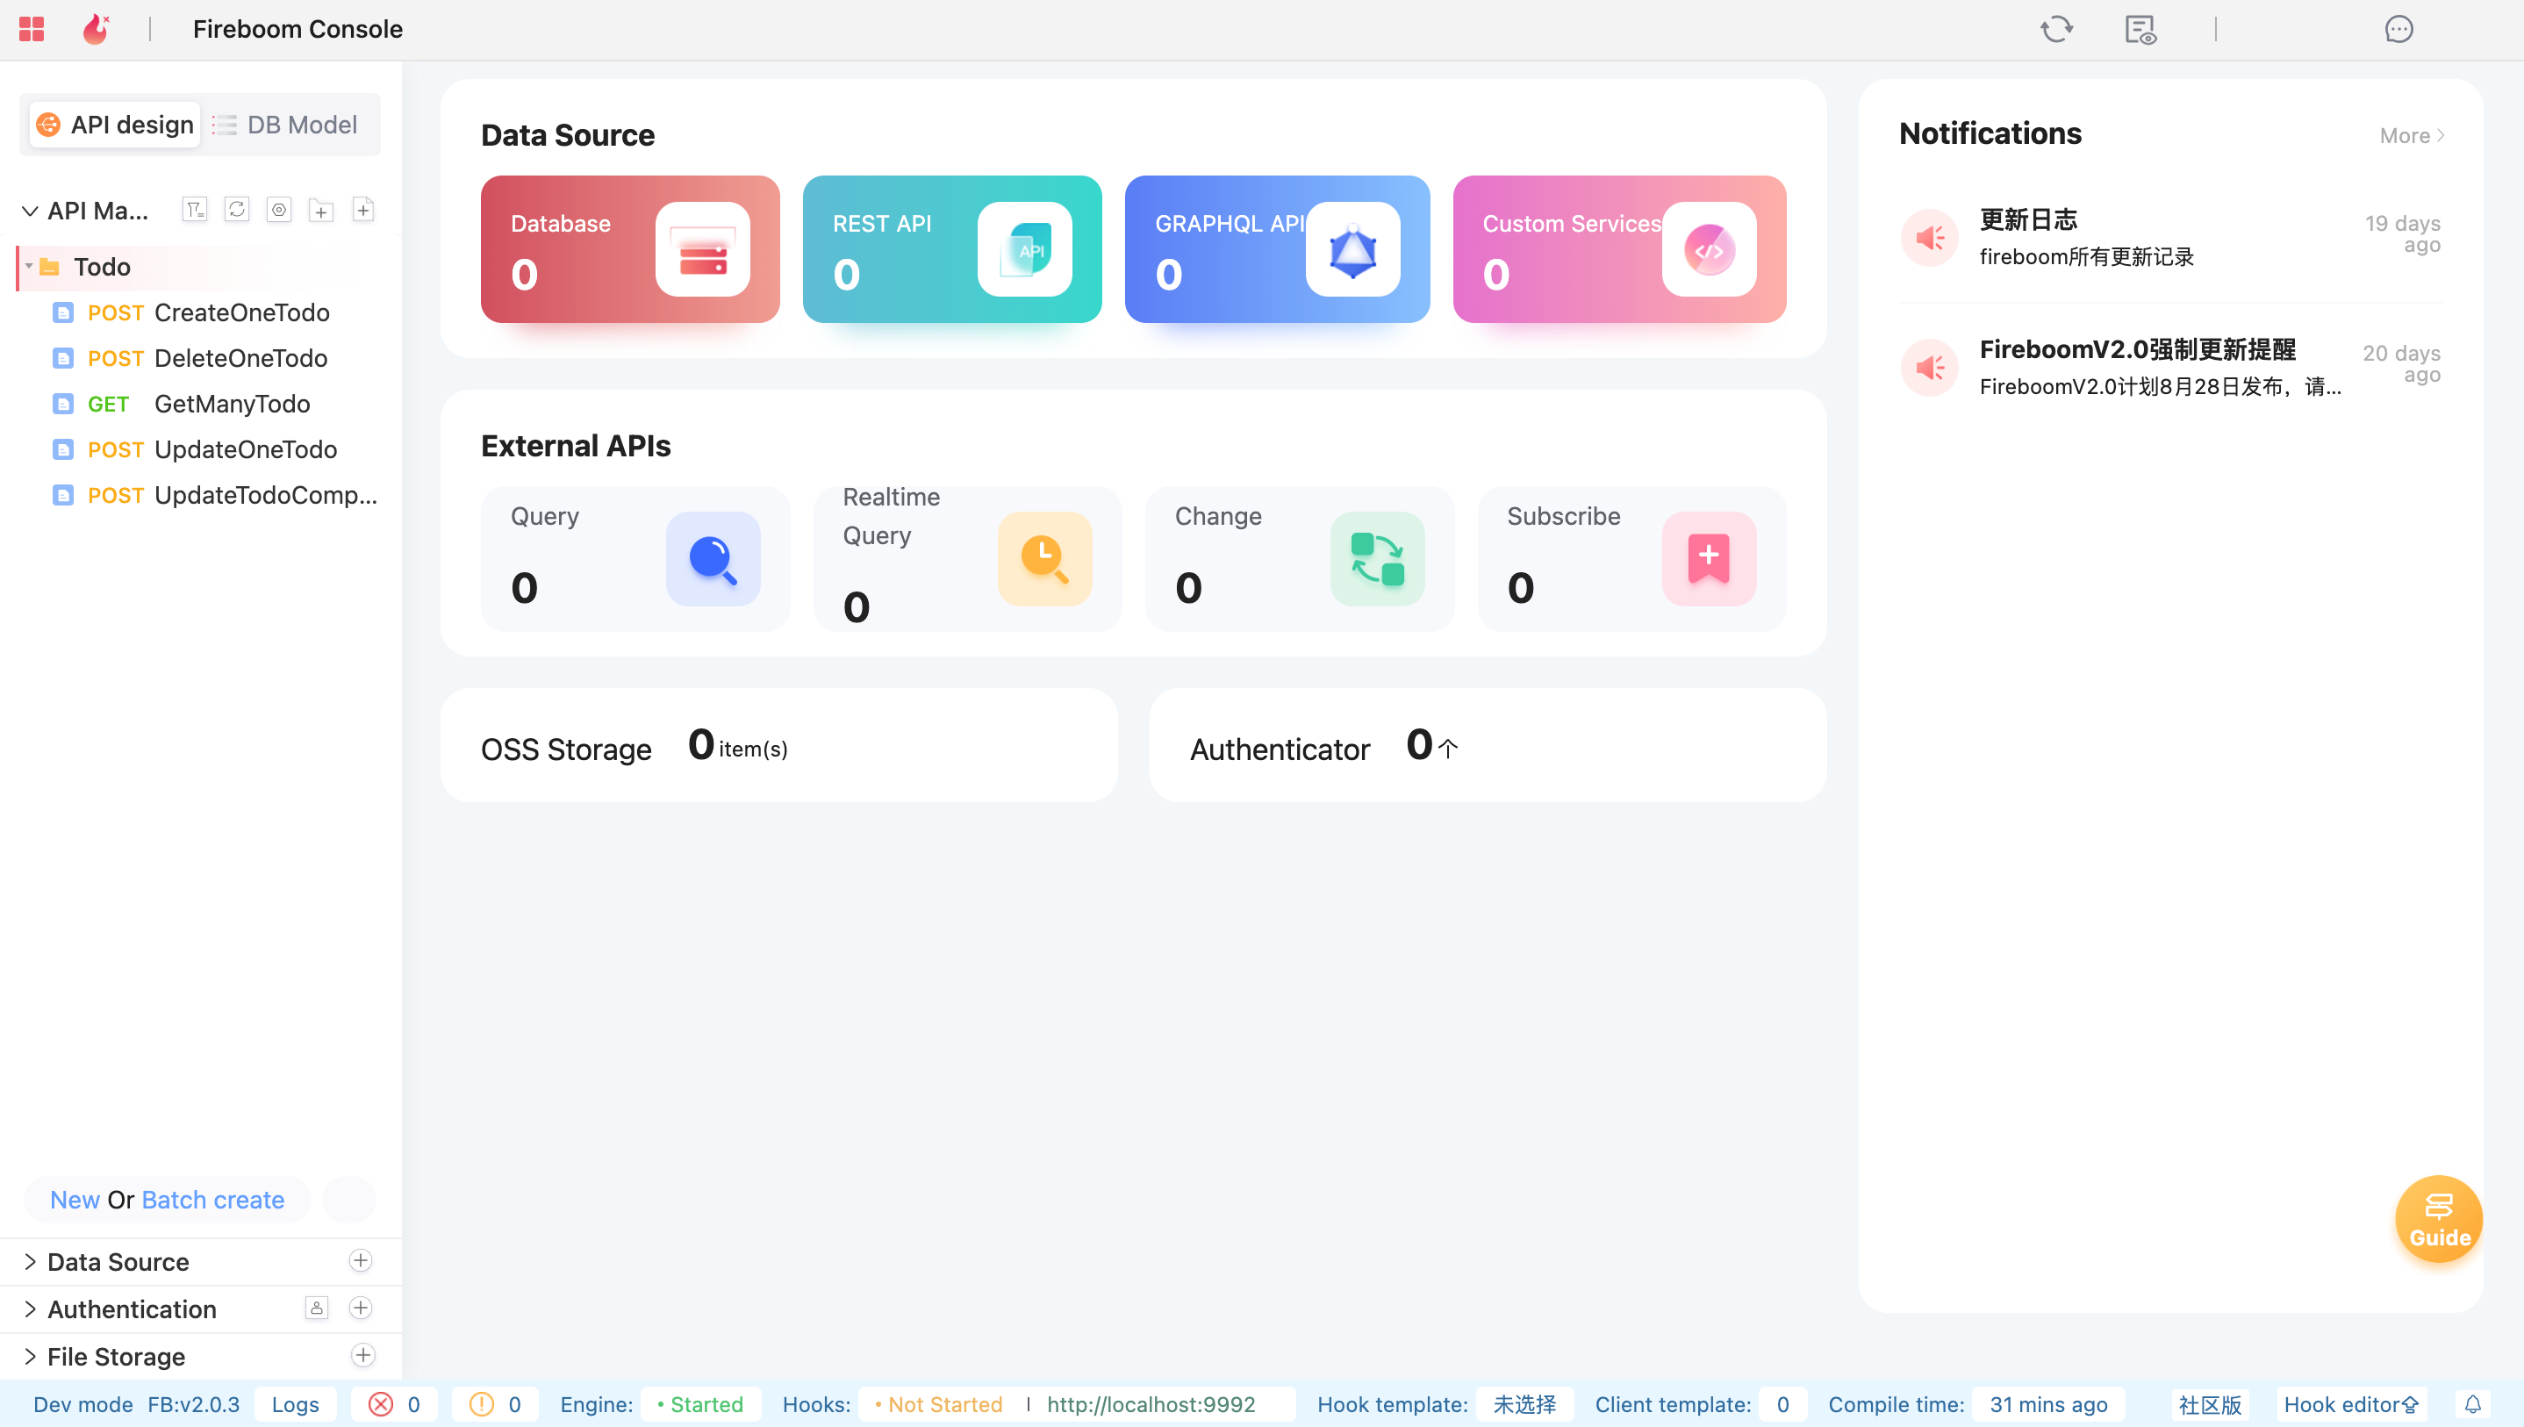Viewport: 2524px width, 1427px height.
Task: Open the feedback chat bubble icon
Action: point(2398,30)
